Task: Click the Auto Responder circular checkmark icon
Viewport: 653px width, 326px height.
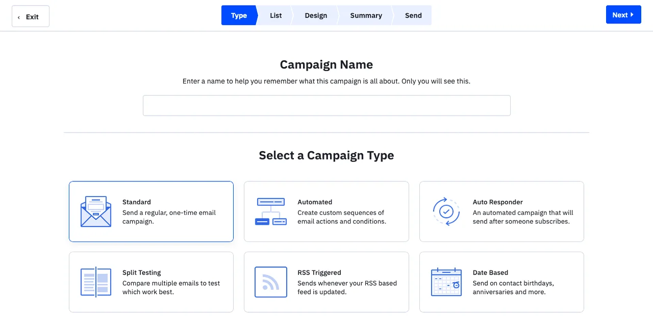Action: pos(446,211)
